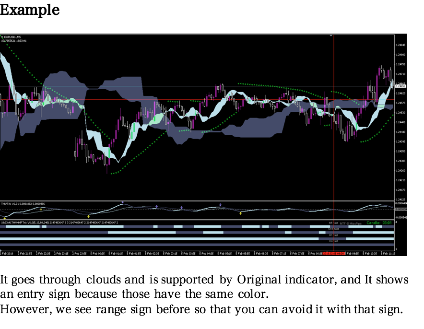Click the yellow up arrow near 5 Feb 00:35
This screenshot has height=329, width=424.
click(x=88, y=216)
